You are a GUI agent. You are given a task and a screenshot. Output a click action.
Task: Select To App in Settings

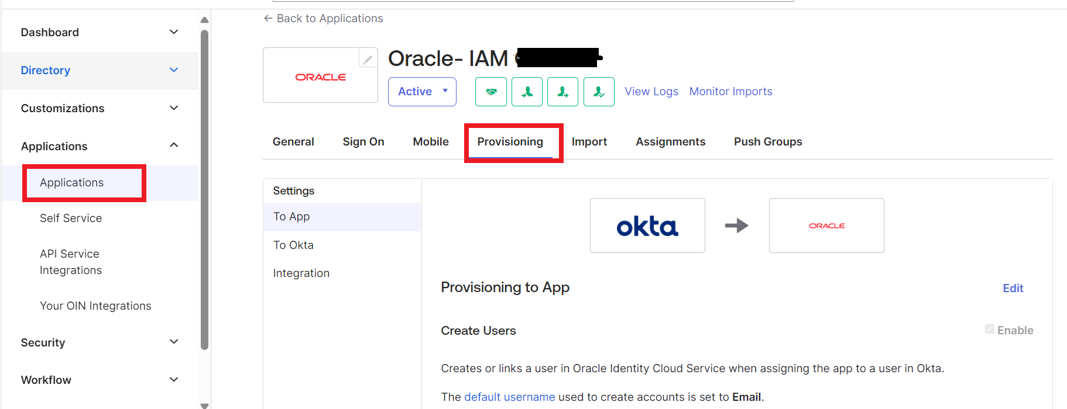(x=342, y=217)
